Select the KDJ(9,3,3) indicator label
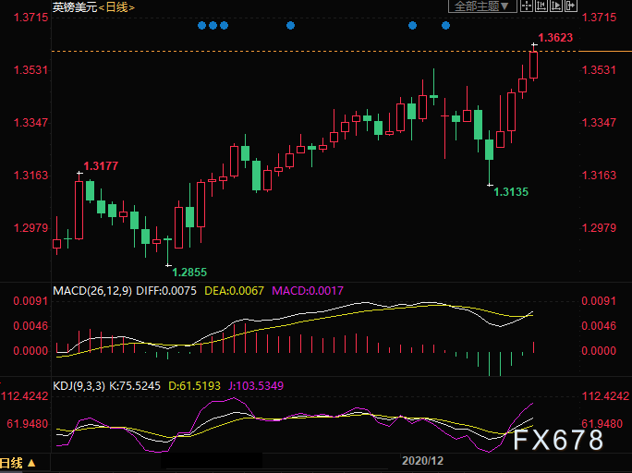The image size is (632, 473). [79, 386]
